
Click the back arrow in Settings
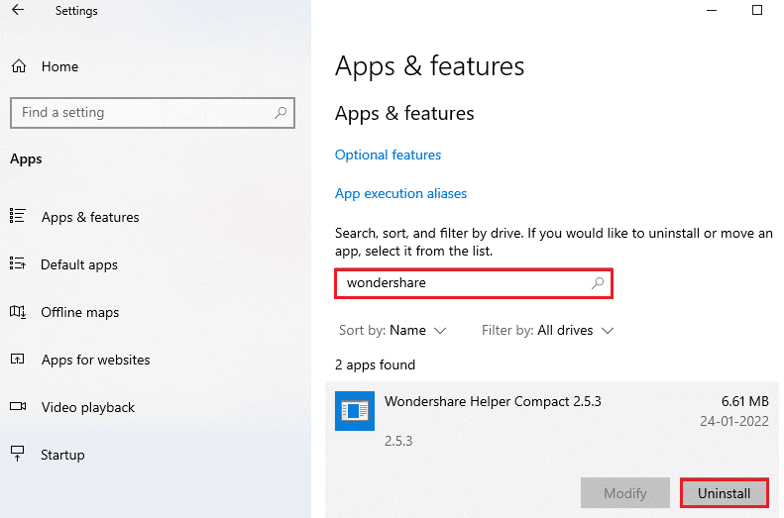coord(18,10)
